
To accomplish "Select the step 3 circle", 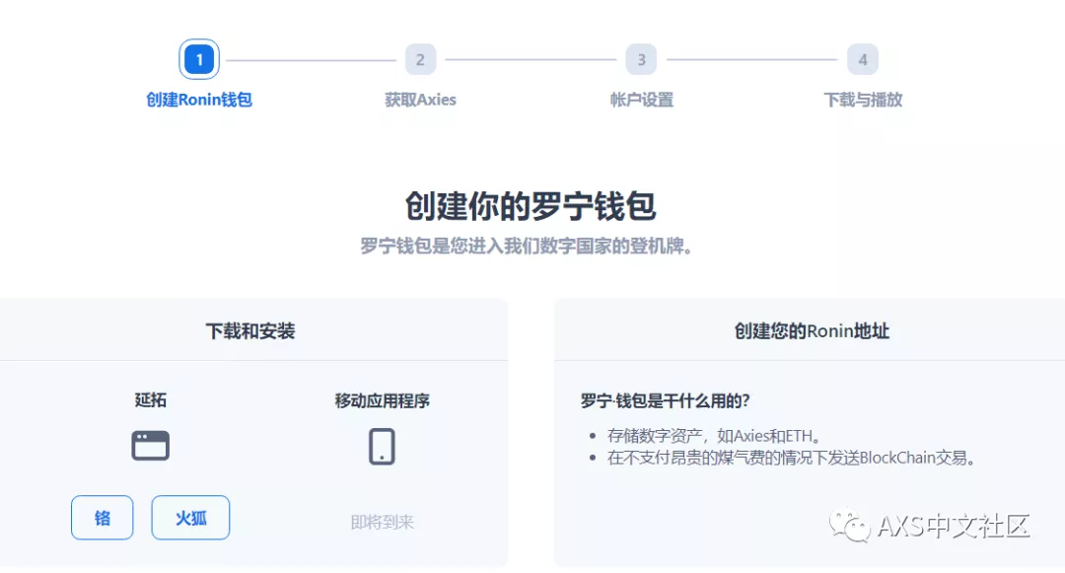I will [641, 60].
